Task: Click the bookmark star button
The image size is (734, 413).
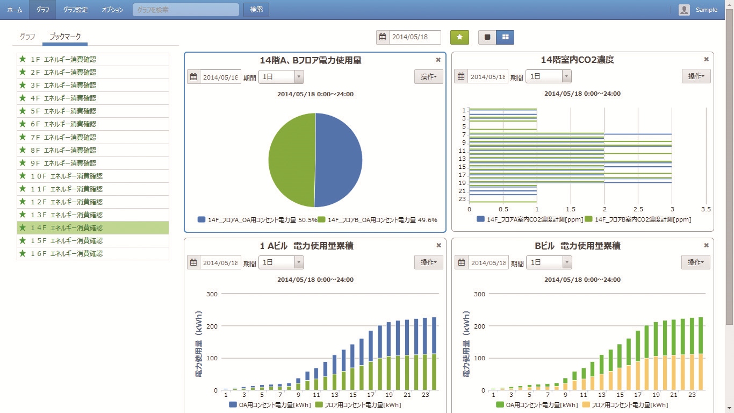Action: (459, 37)
